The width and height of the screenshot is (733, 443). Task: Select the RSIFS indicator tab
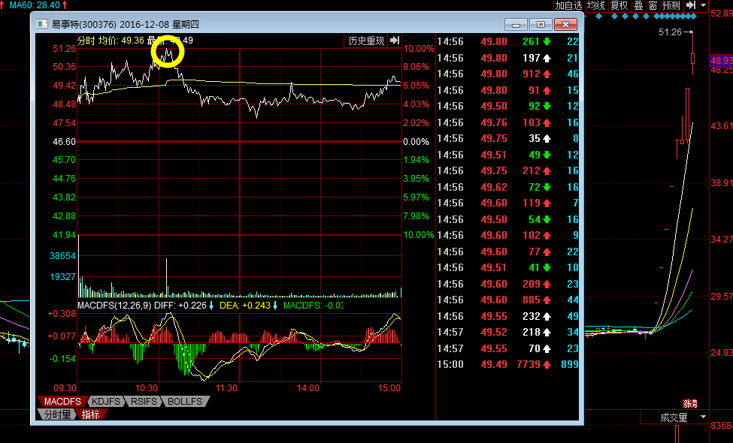pos(144,402)
